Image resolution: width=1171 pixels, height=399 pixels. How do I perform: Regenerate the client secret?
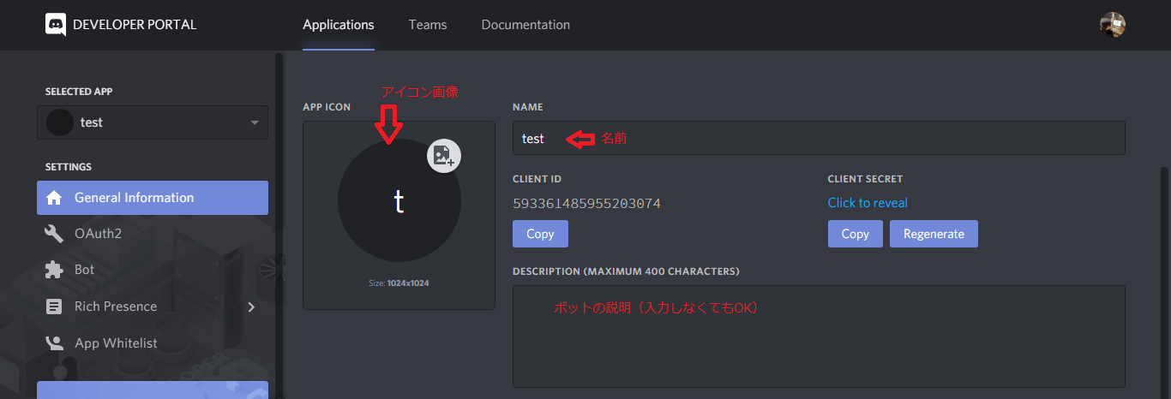pos(934,234)
